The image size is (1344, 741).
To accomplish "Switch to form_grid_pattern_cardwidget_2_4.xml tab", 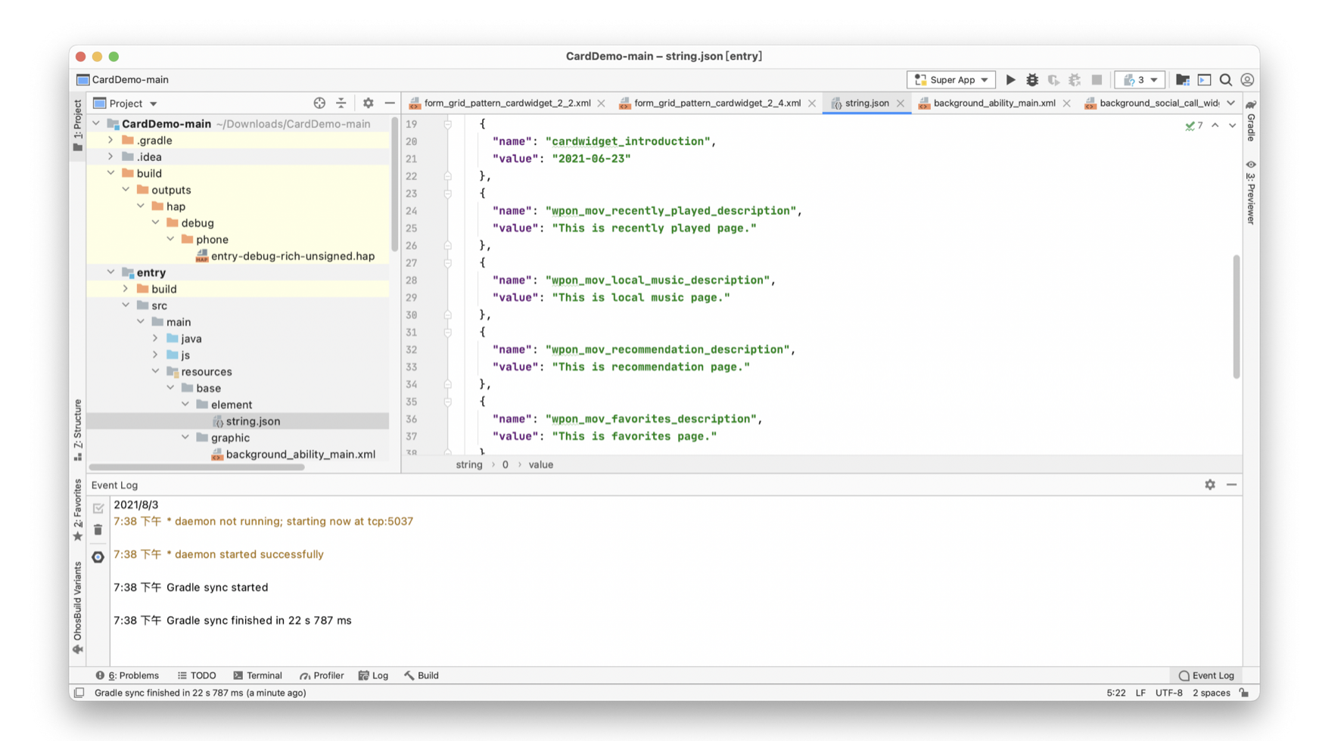I will pyautogui.click(x=717, y=103).
